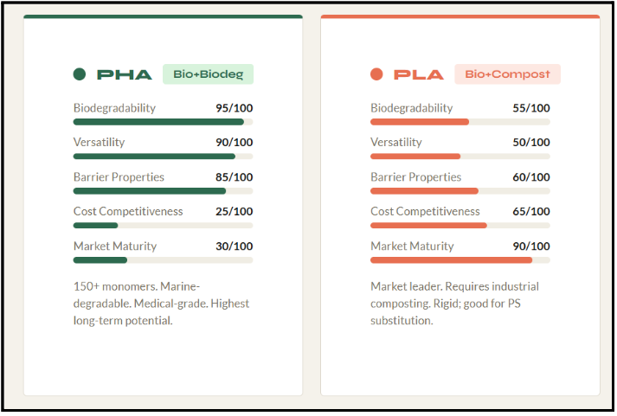Viewport: 617px width, 416px height.
Task: Click the PLA card heading
Action: tap(419, 74)
